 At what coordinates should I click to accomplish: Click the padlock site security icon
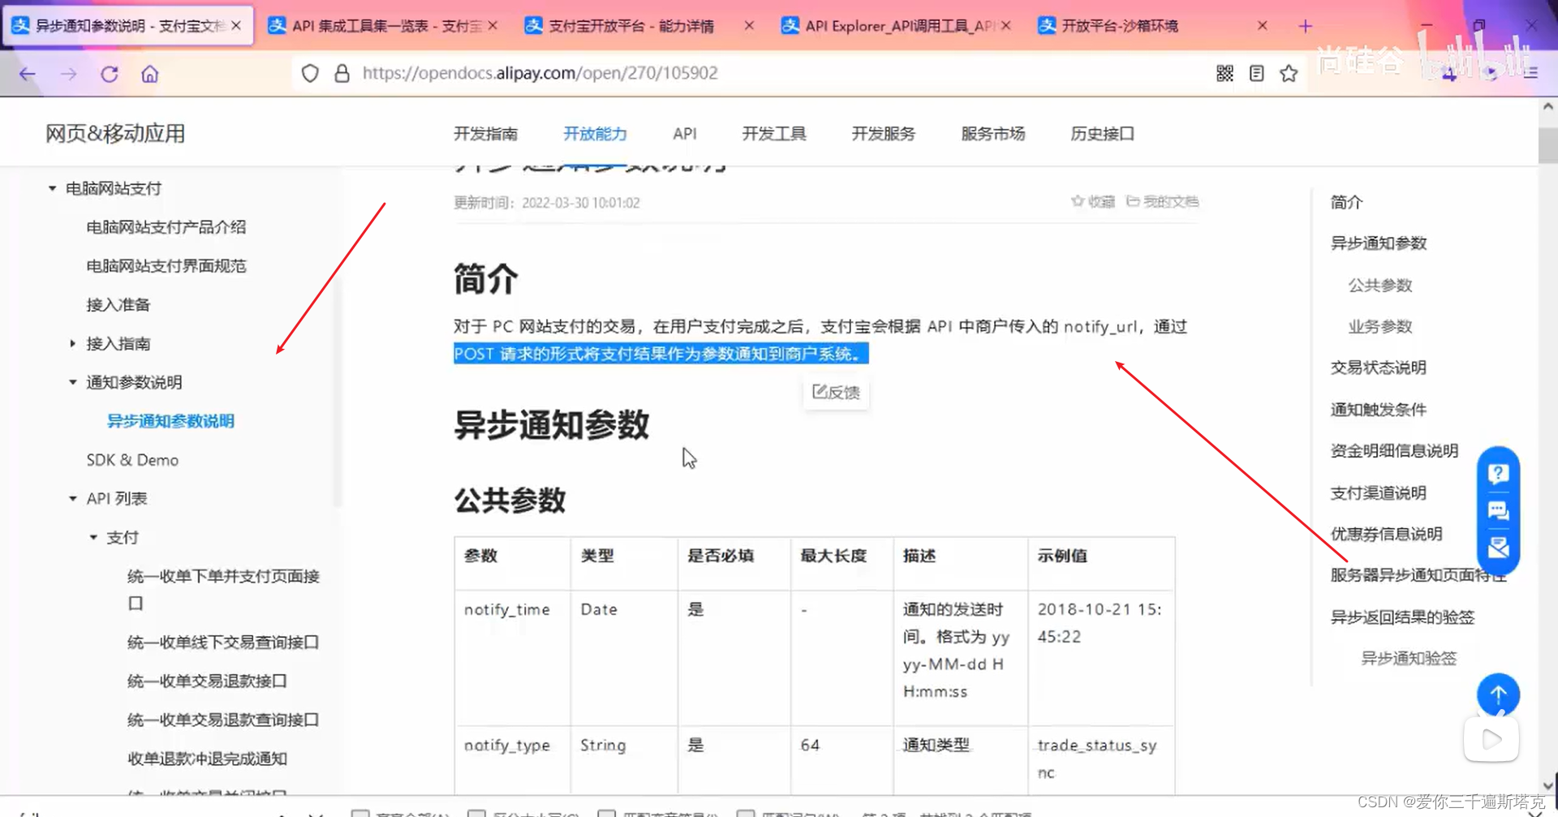click(x=342, y=73)
